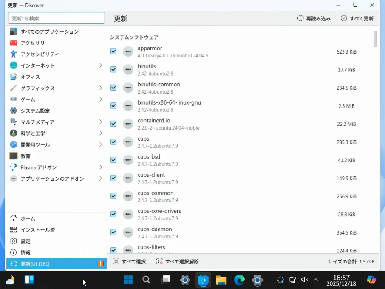The image size is (385, 289).
Task: Select the Science and Engineering flask icon
Action: point(14,133)
